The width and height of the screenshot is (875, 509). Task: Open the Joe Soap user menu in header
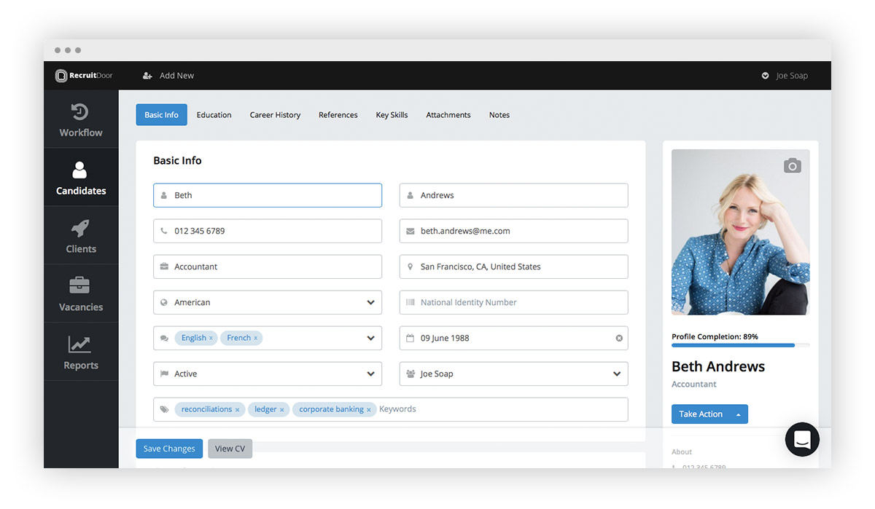pos(785,76)
